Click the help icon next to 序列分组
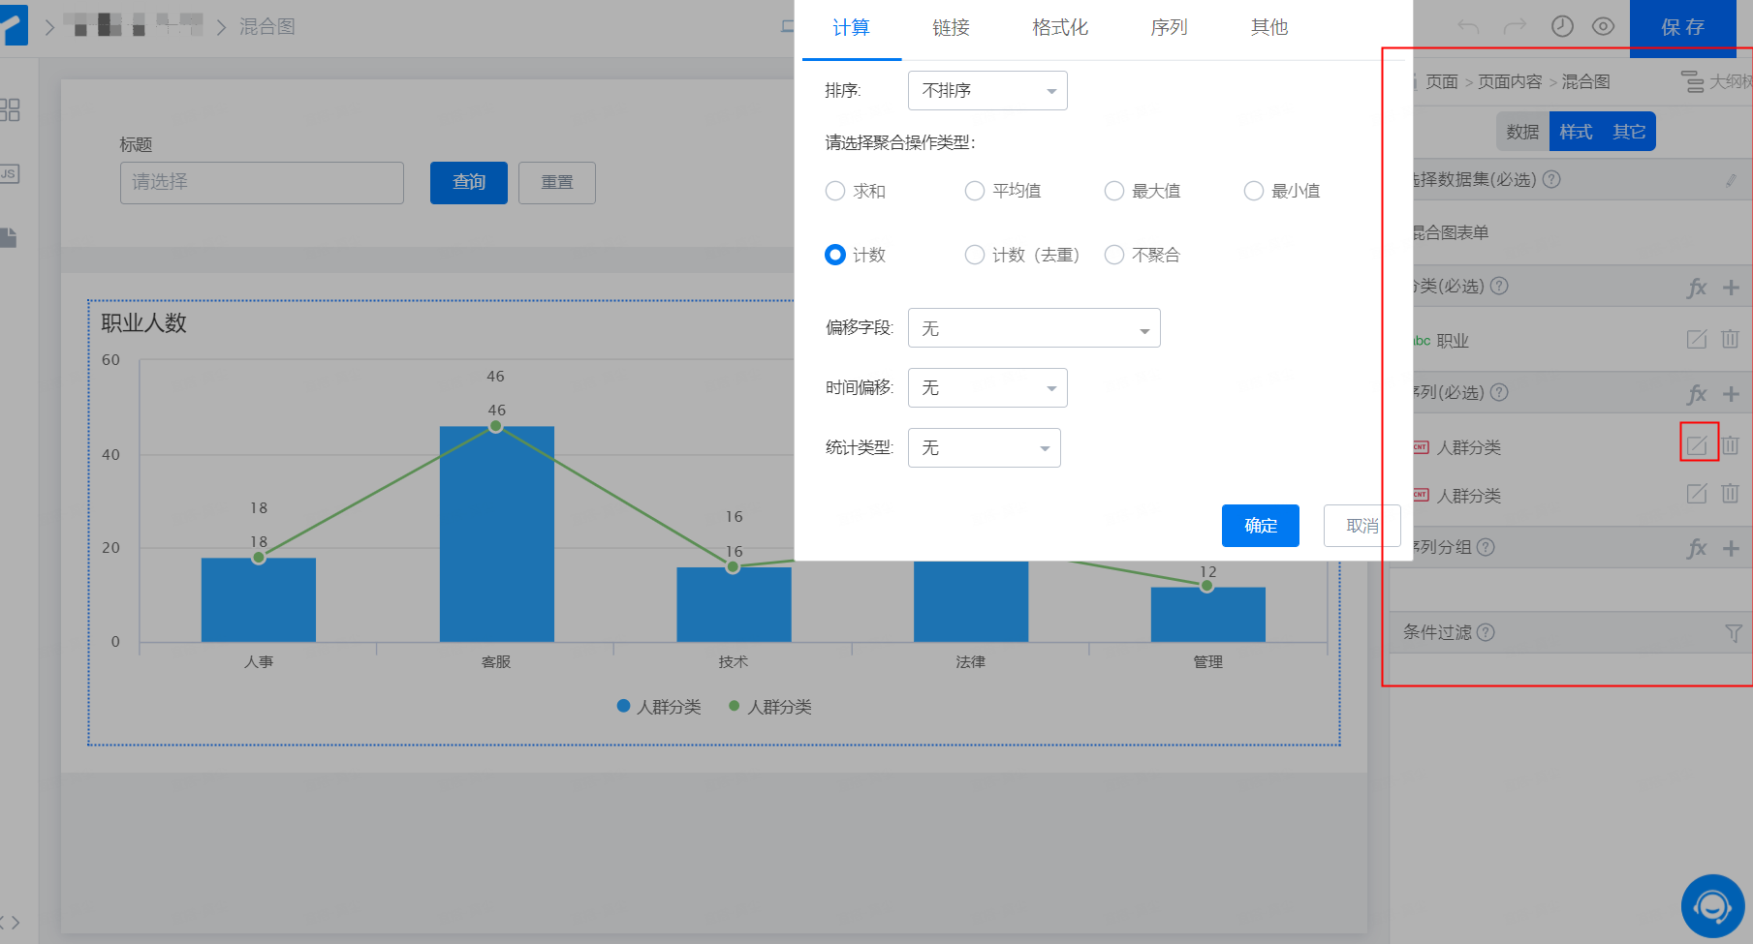1753x944 pixels. (1486, 547)
